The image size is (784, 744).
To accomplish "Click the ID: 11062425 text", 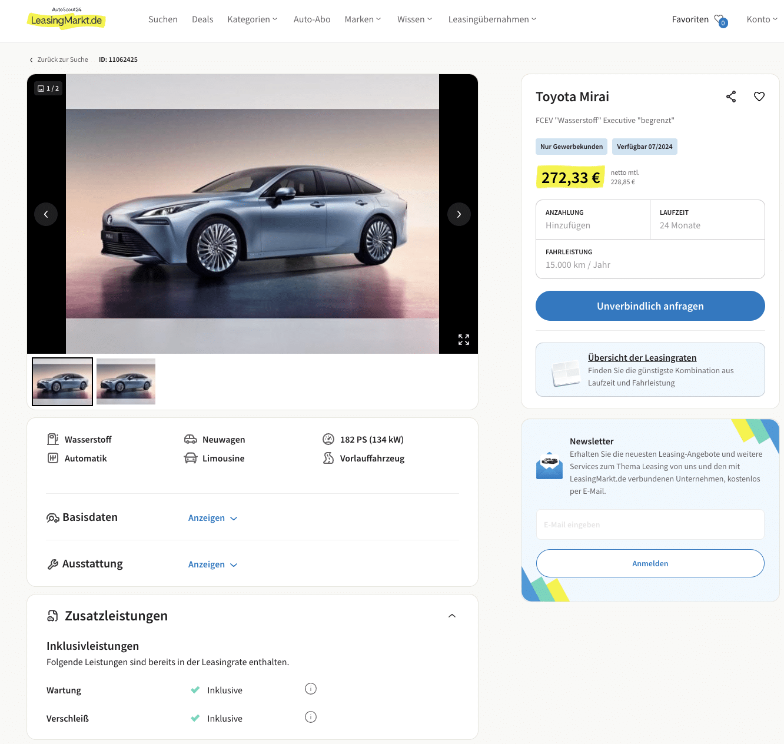I will click(118, 59).
